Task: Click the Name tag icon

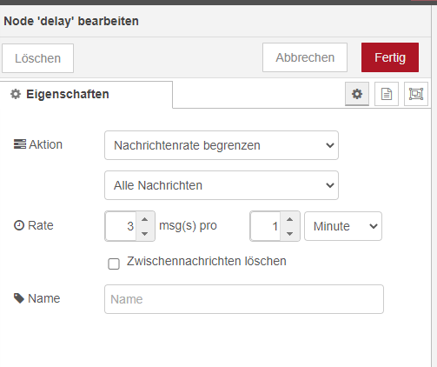Action: tap(19, 298)
